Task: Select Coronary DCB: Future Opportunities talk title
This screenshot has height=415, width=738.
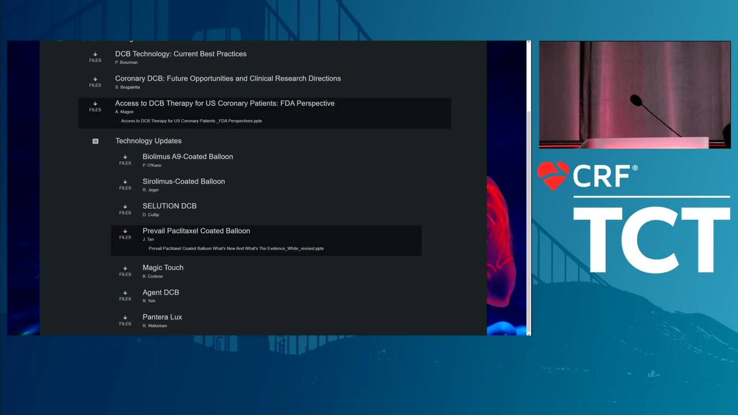Action: [228, 78]
